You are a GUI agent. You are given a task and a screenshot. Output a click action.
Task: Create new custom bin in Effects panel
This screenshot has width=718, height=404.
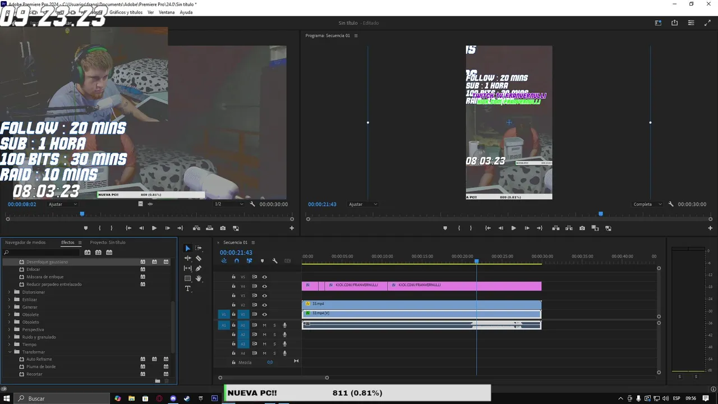coord(158,381)
